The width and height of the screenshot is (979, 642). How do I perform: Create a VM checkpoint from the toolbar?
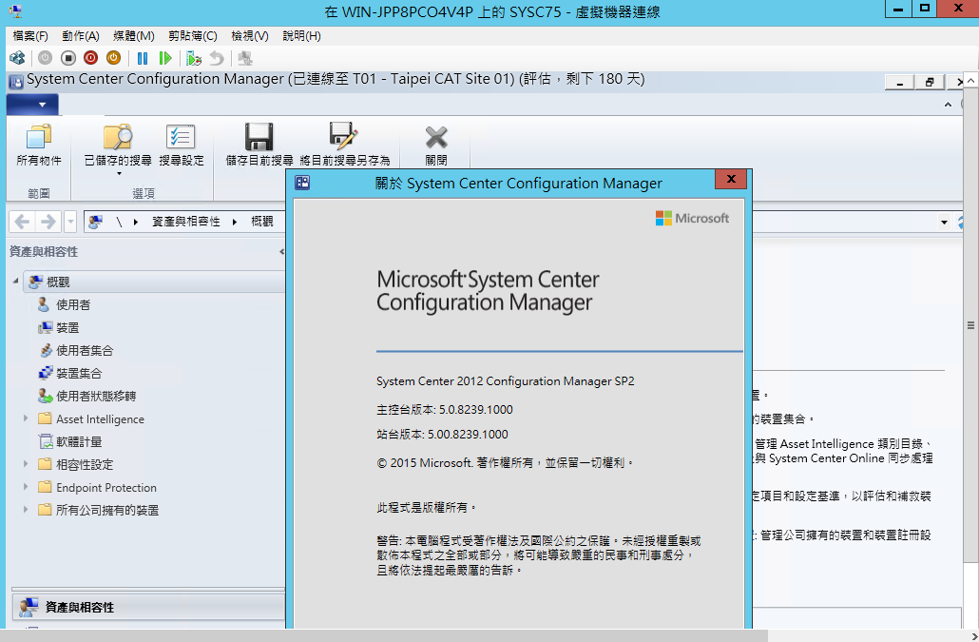coord(194,59)
